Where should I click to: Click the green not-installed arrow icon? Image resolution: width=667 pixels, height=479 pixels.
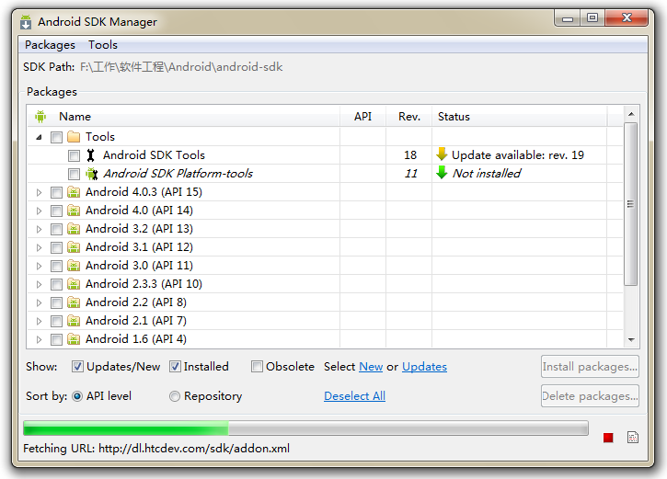click(442, 173)
